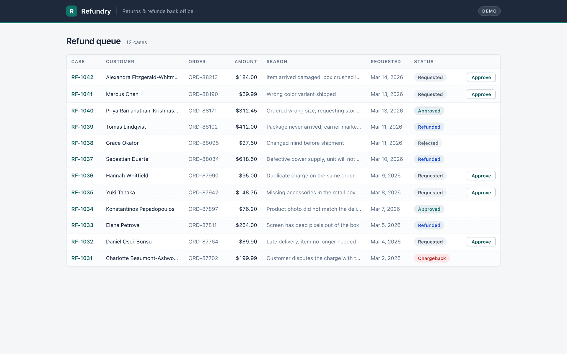This screenshot has width=567, height=354.
Task: Approve Yuki Tanaka's refund case
Action: pyautogui.click(x=481, y=192)
